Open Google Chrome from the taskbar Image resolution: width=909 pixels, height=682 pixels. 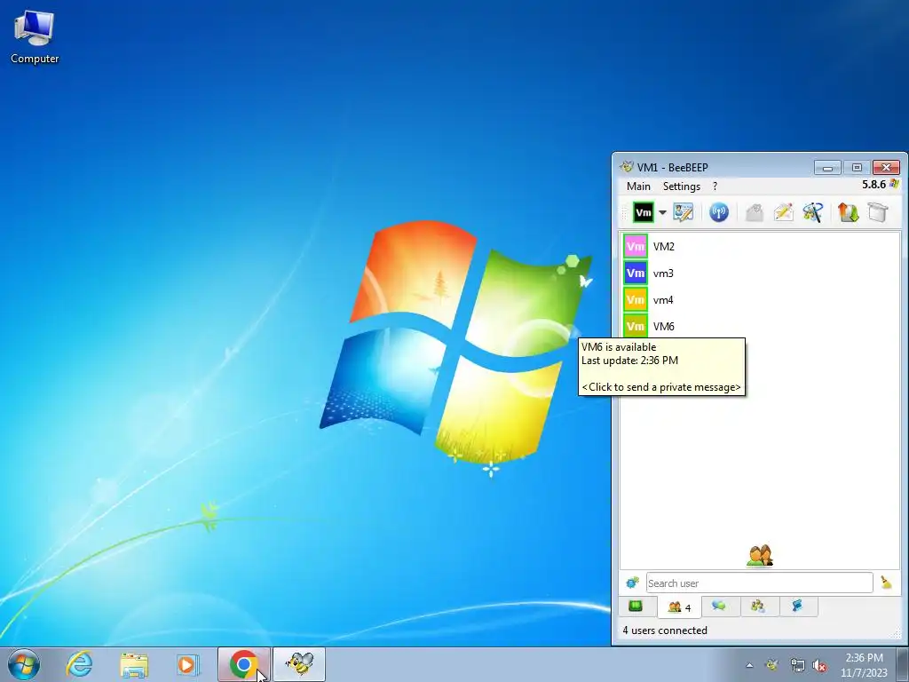coord(243,664)
